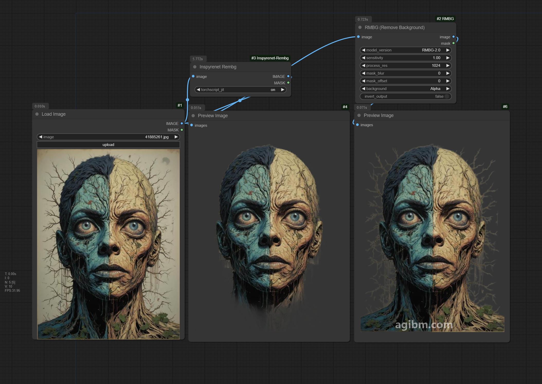The image size is (542, 384).
Task: Open the image file 41885261.jpg dropdown
Action: 108,137
